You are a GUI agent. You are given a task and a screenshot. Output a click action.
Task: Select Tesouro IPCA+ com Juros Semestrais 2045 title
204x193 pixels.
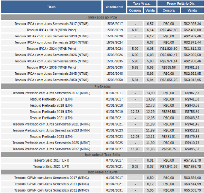[x=51, y=74]
